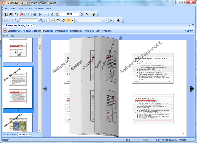Click the Version:[PDF-1.4] text
This screenshot has height=143, width=197.
tap(16, 31)
